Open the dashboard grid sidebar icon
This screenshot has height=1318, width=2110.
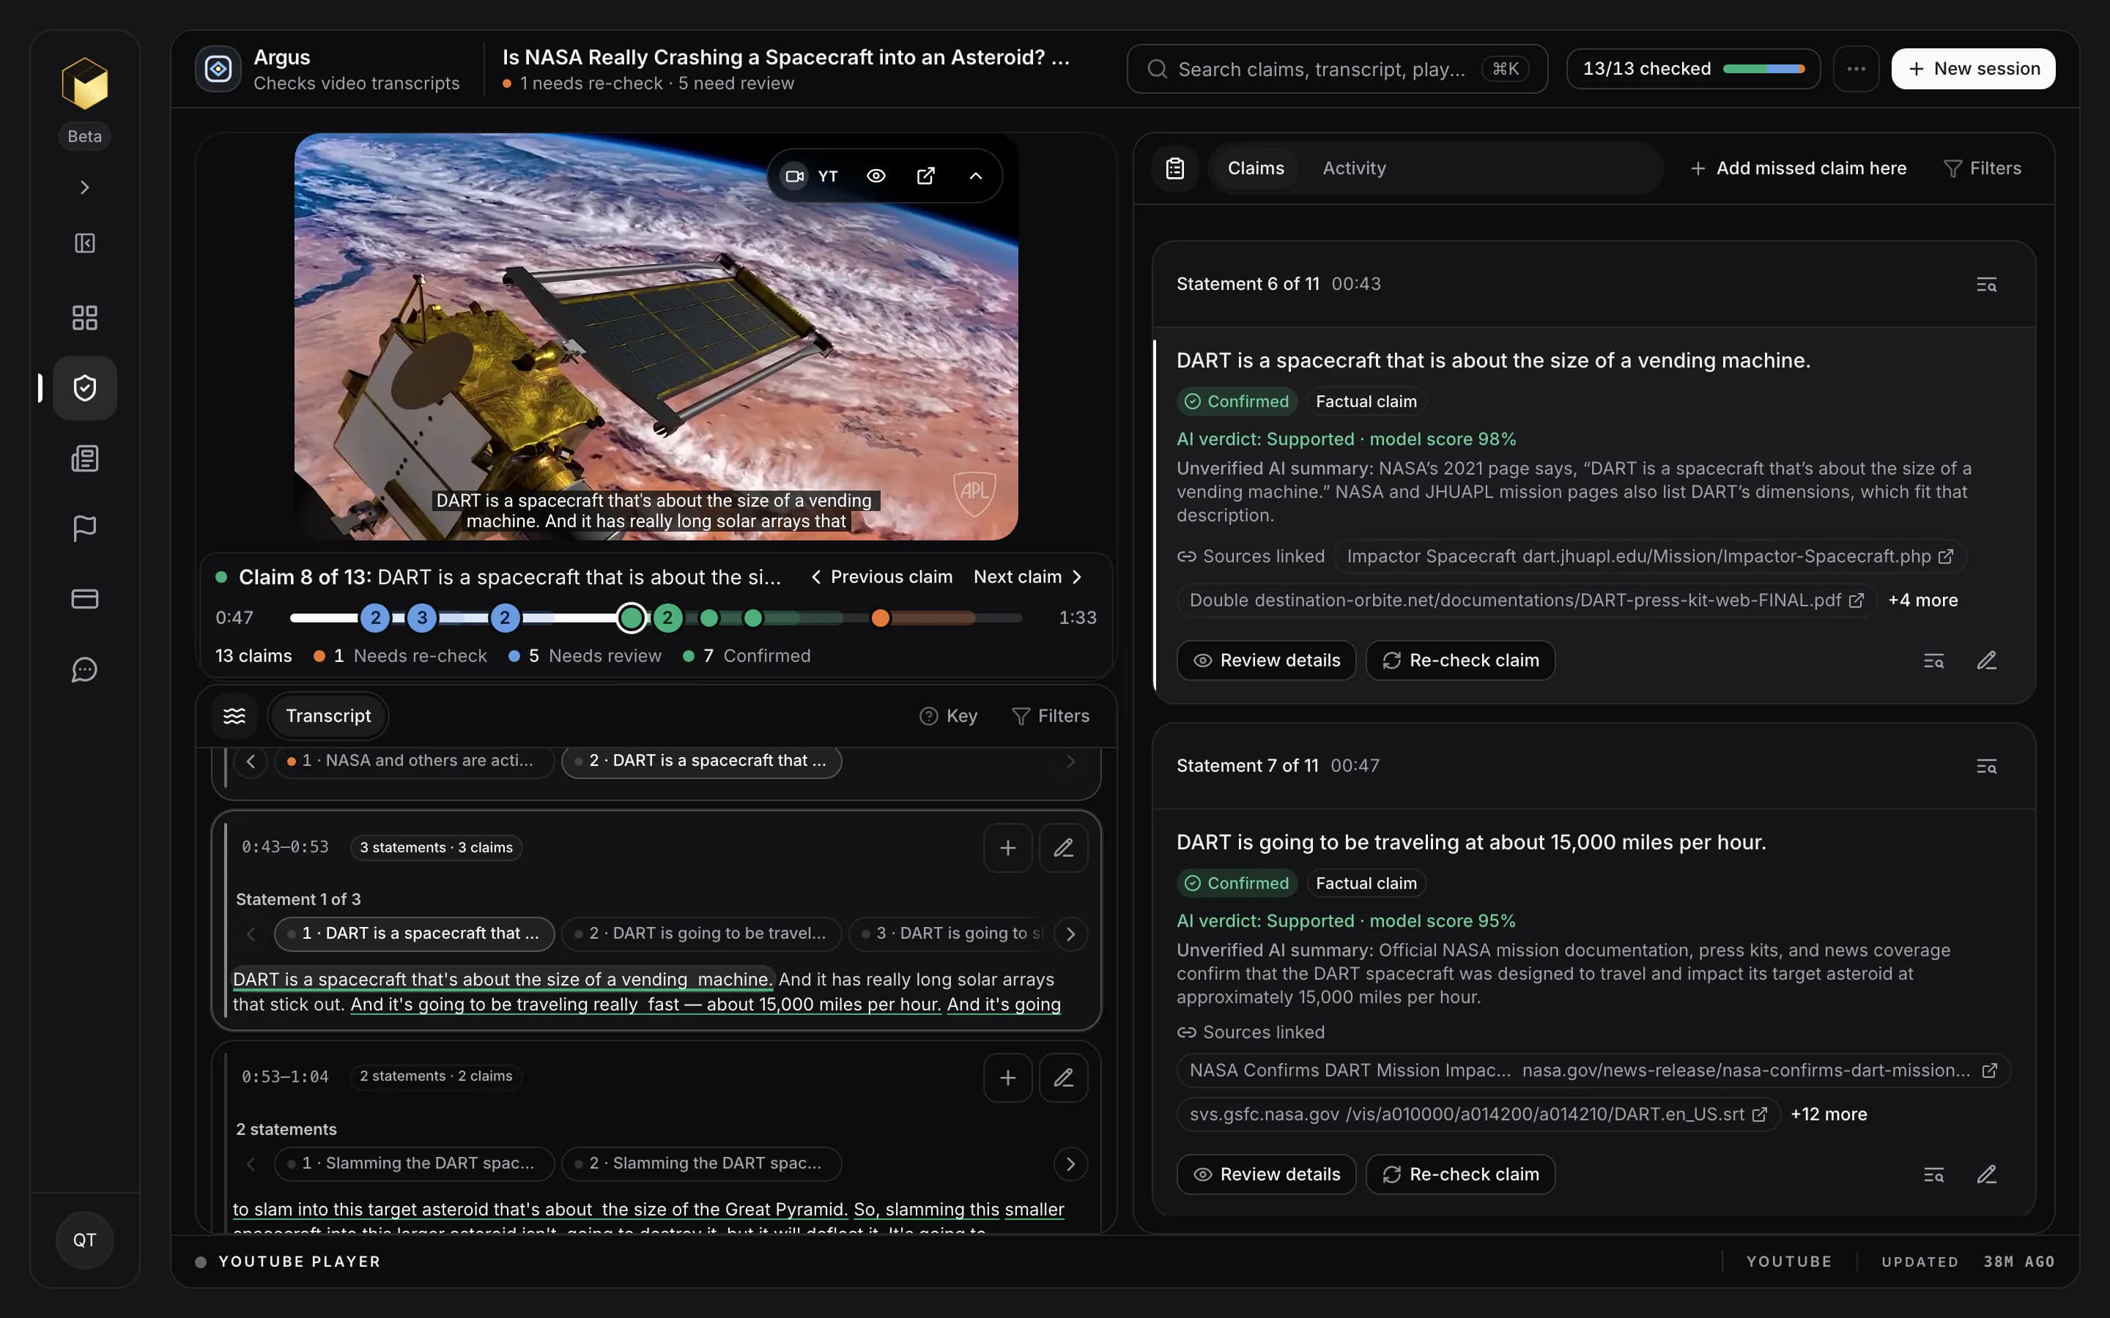84,317
